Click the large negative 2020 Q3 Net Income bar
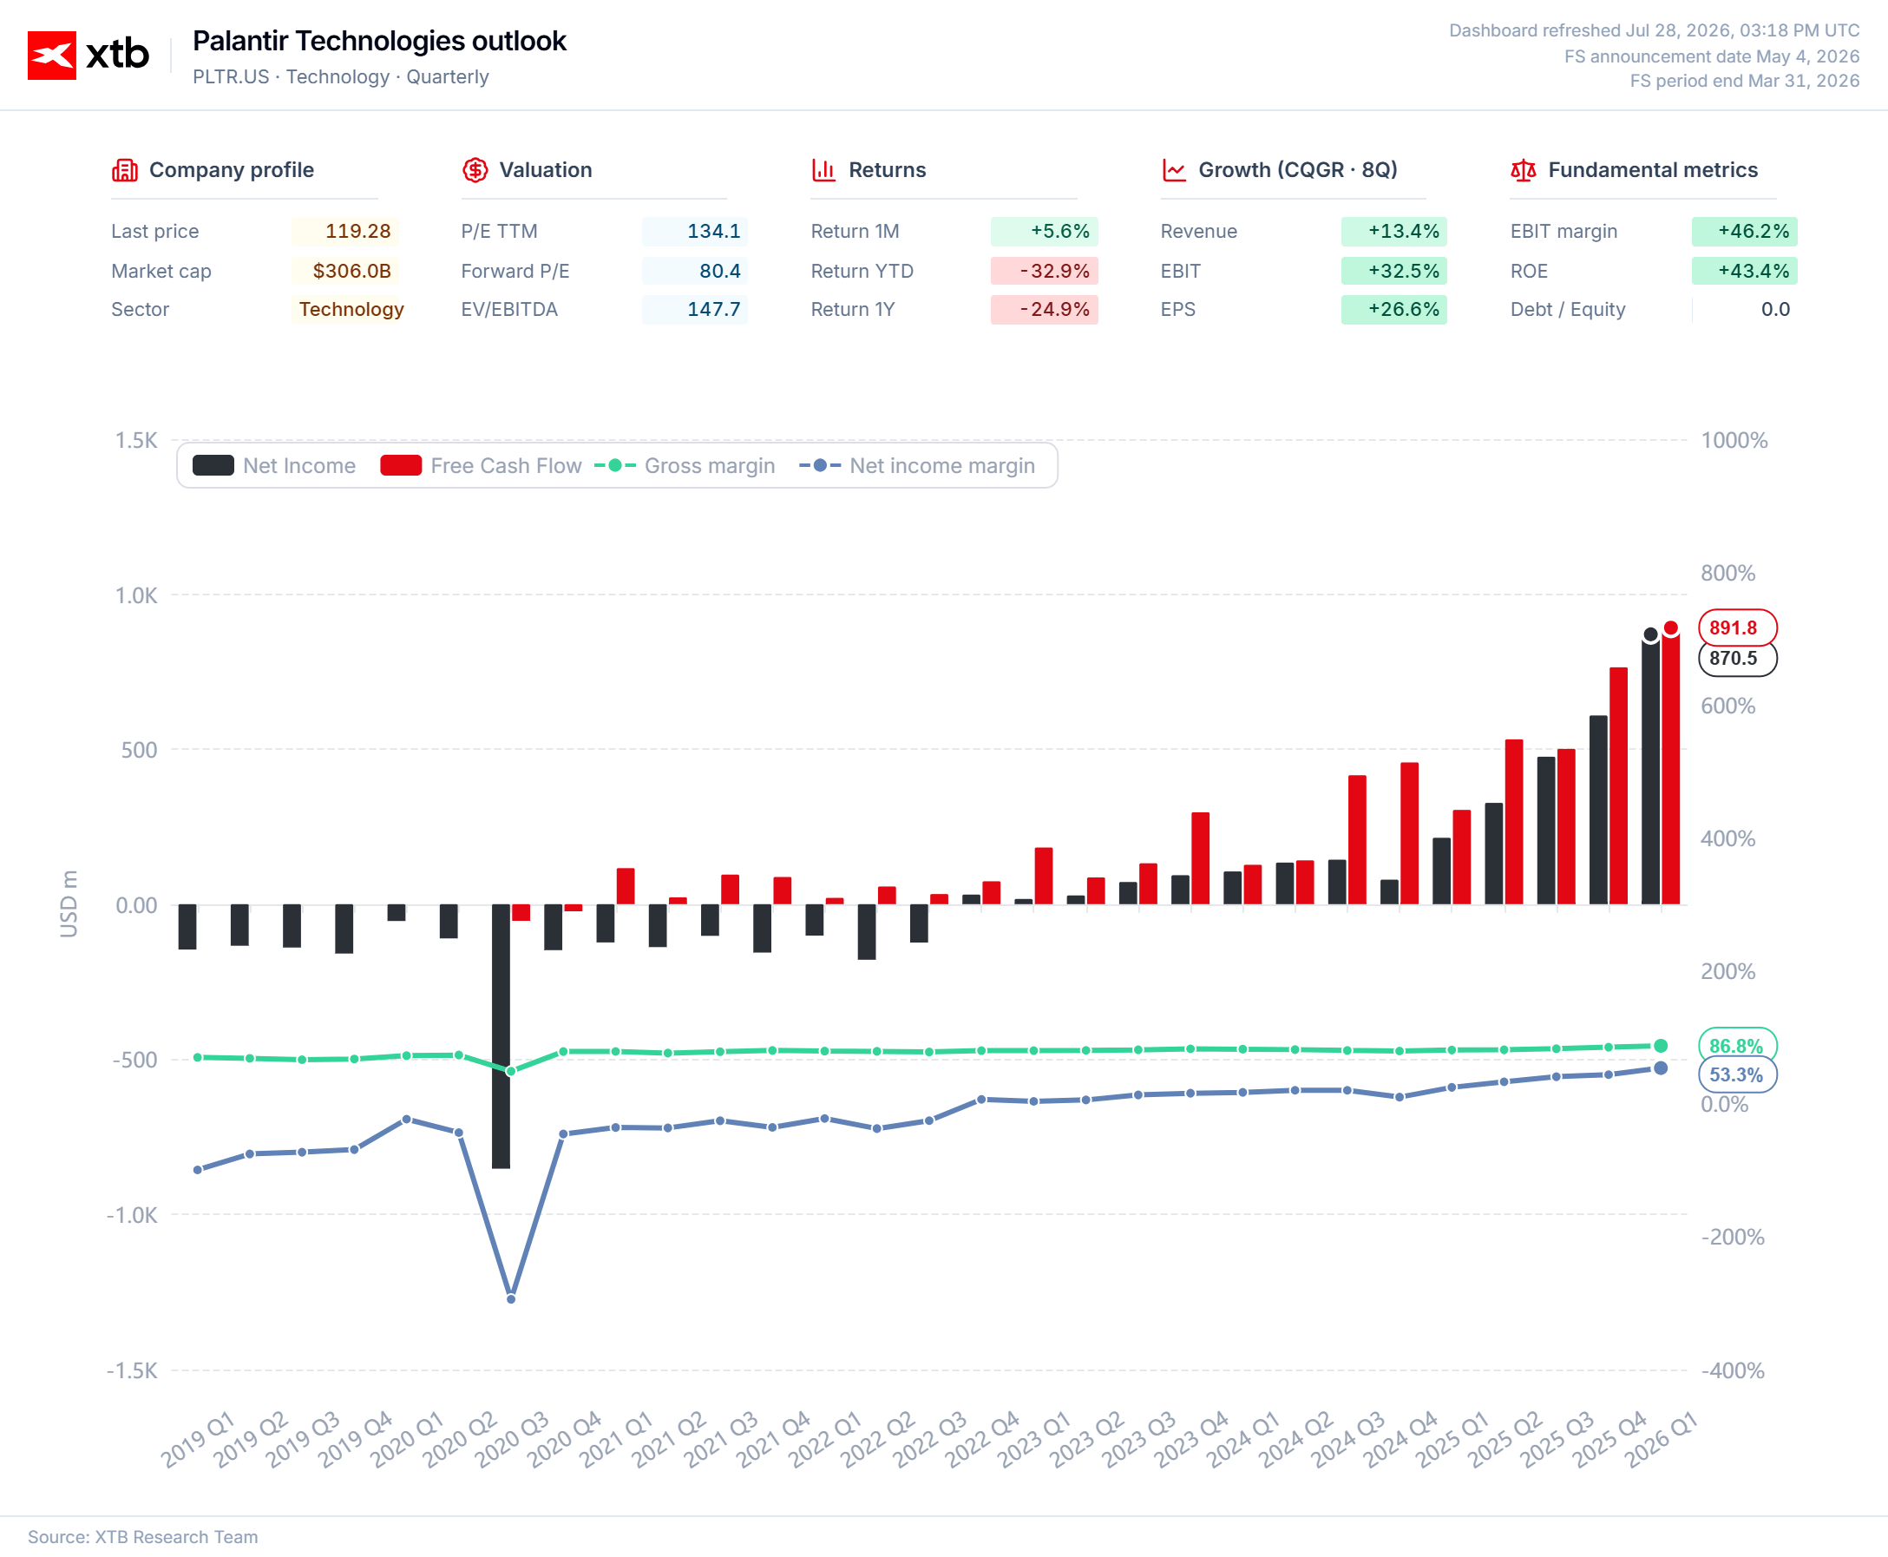 (501, 1036)
